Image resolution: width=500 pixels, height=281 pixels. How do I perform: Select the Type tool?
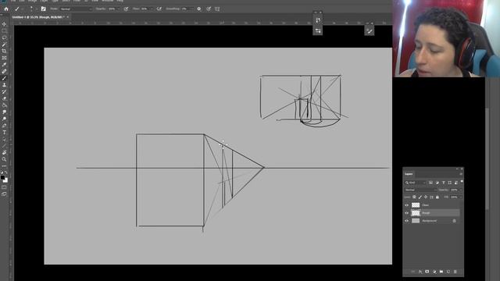pyautogui.click(x=4, y=132)
